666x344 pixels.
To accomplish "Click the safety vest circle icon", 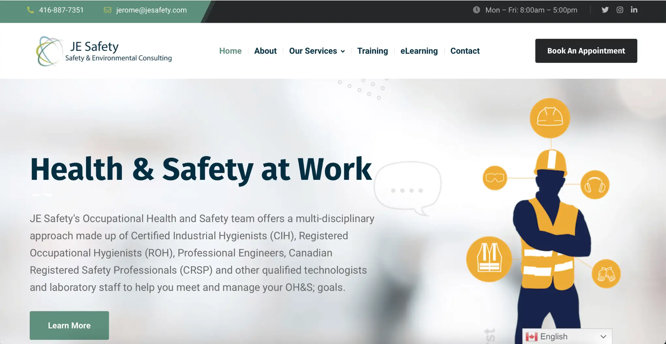I will [x=489, y=259].
